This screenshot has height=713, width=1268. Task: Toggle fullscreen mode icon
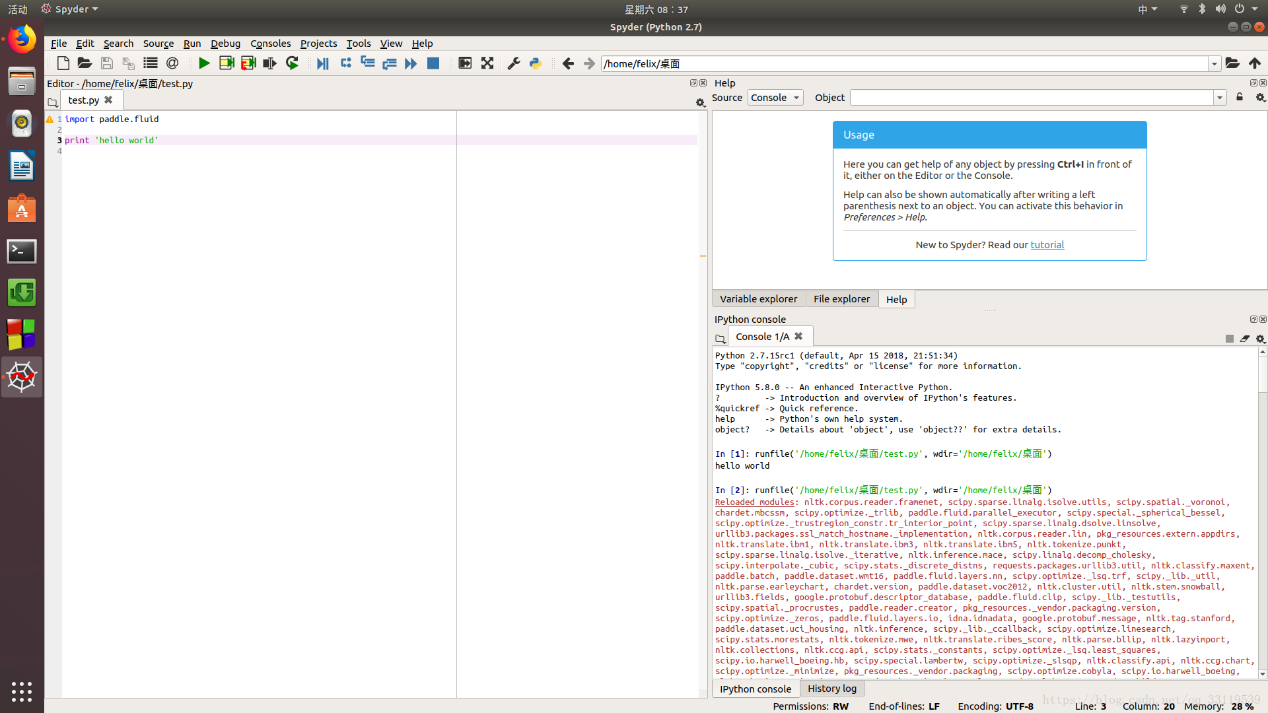pos(487,63)
